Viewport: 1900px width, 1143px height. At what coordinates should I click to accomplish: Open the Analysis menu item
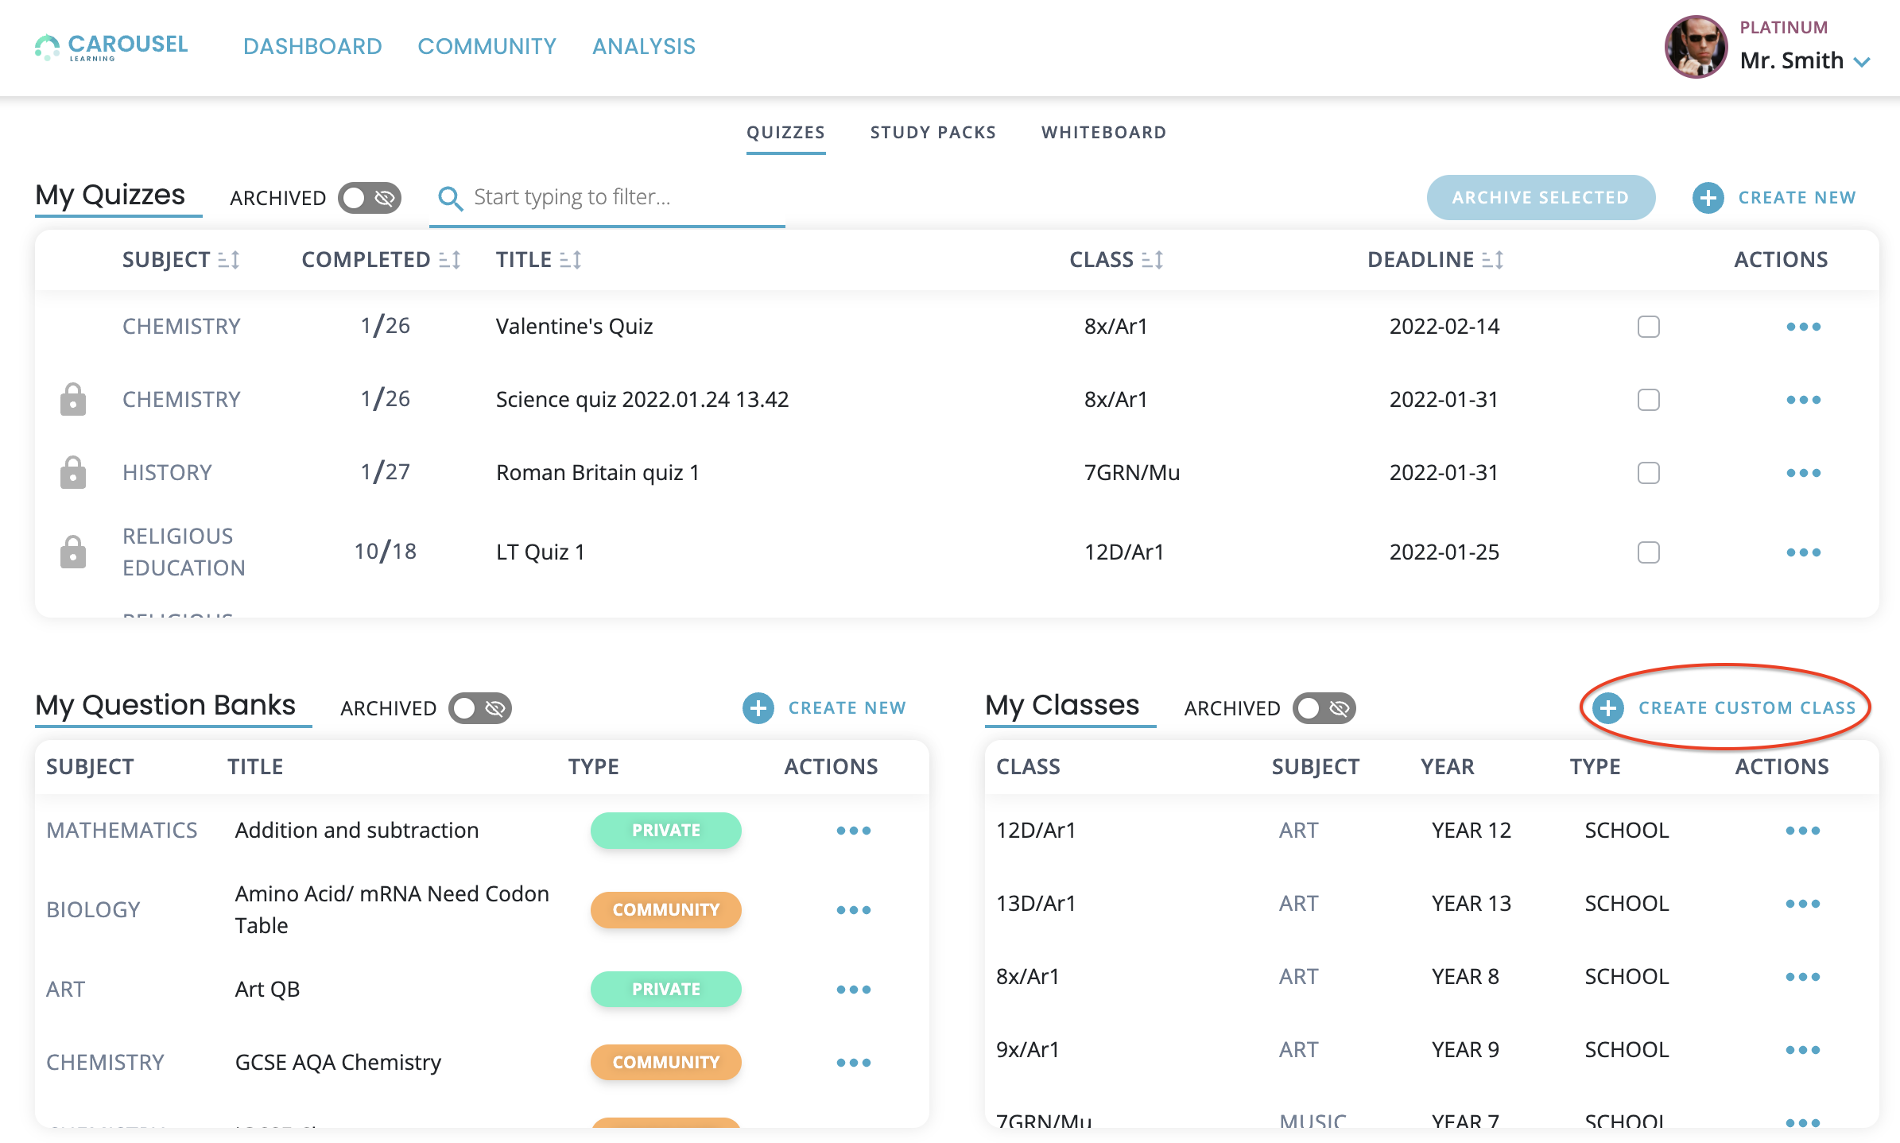pyautogui.click(x=643, y=47)
